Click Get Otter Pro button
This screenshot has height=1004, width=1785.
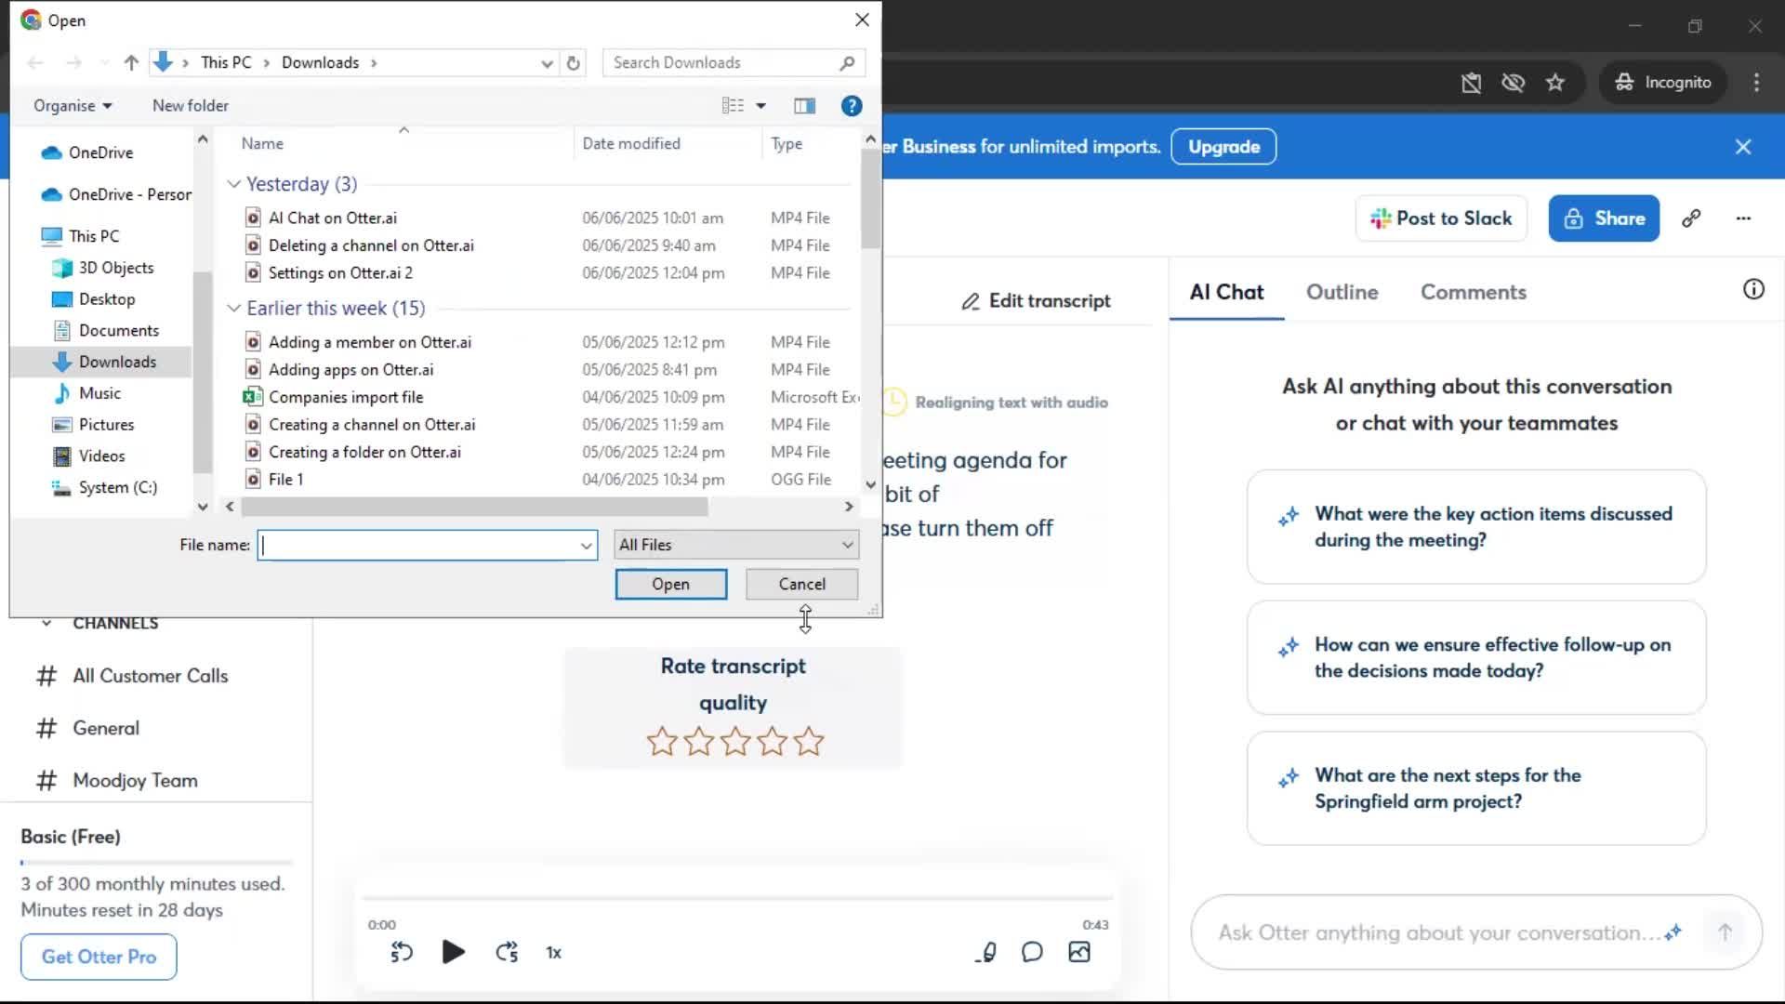pyautogui.click(x=99, y=957)
